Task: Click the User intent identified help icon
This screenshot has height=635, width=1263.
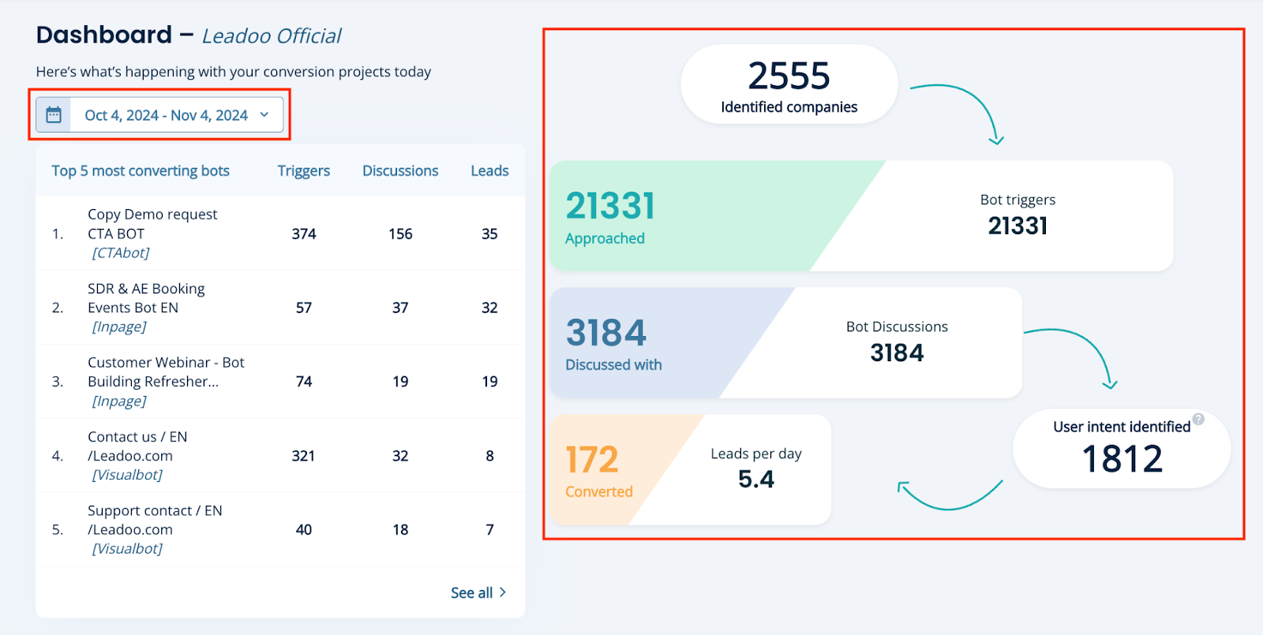Action: click(1198, 419)
